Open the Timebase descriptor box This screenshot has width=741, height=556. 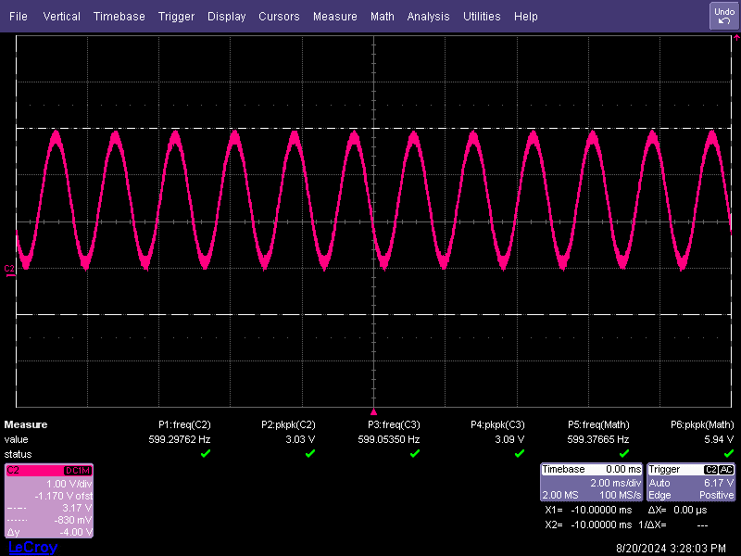(x=591, y=483)
